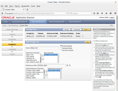This screenshot has width=118, height=91.
Task: Click the Next button
Action: (x=86, y=30)
